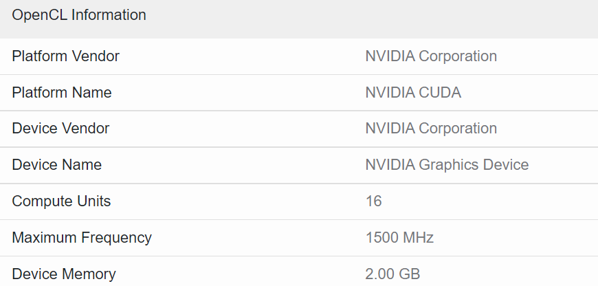Select the compute units value 16
This screenshot has height=286, width=598.
[373, 201]
